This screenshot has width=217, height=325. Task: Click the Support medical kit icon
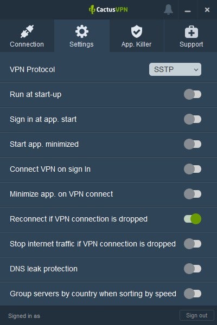(x=192, y=32)
